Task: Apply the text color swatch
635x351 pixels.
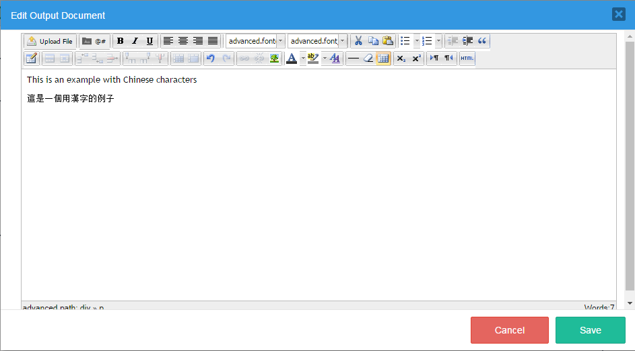Action: [x=291, y=58]
